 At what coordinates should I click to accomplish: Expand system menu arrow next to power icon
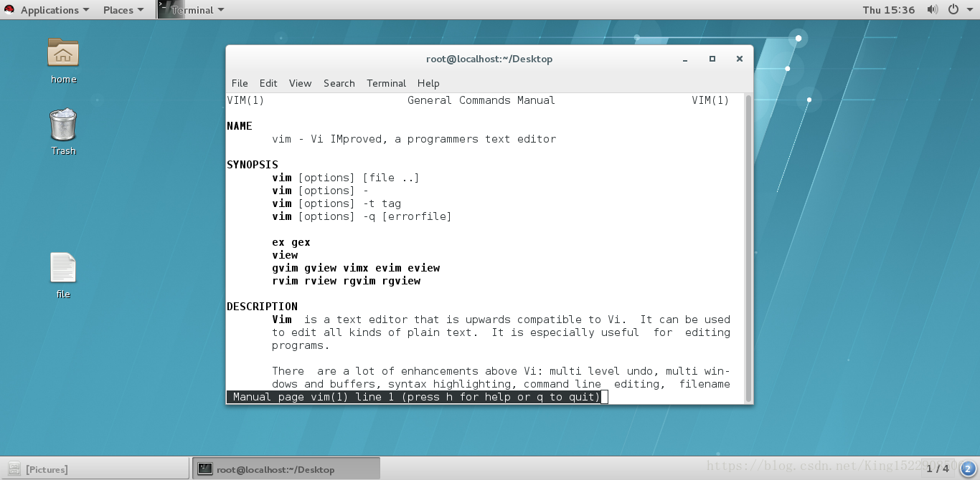point(969,10)
